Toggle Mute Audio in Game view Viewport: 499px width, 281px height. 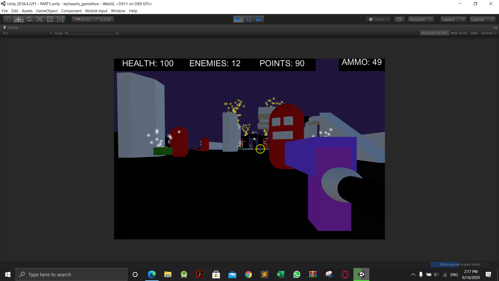point(459,33)
